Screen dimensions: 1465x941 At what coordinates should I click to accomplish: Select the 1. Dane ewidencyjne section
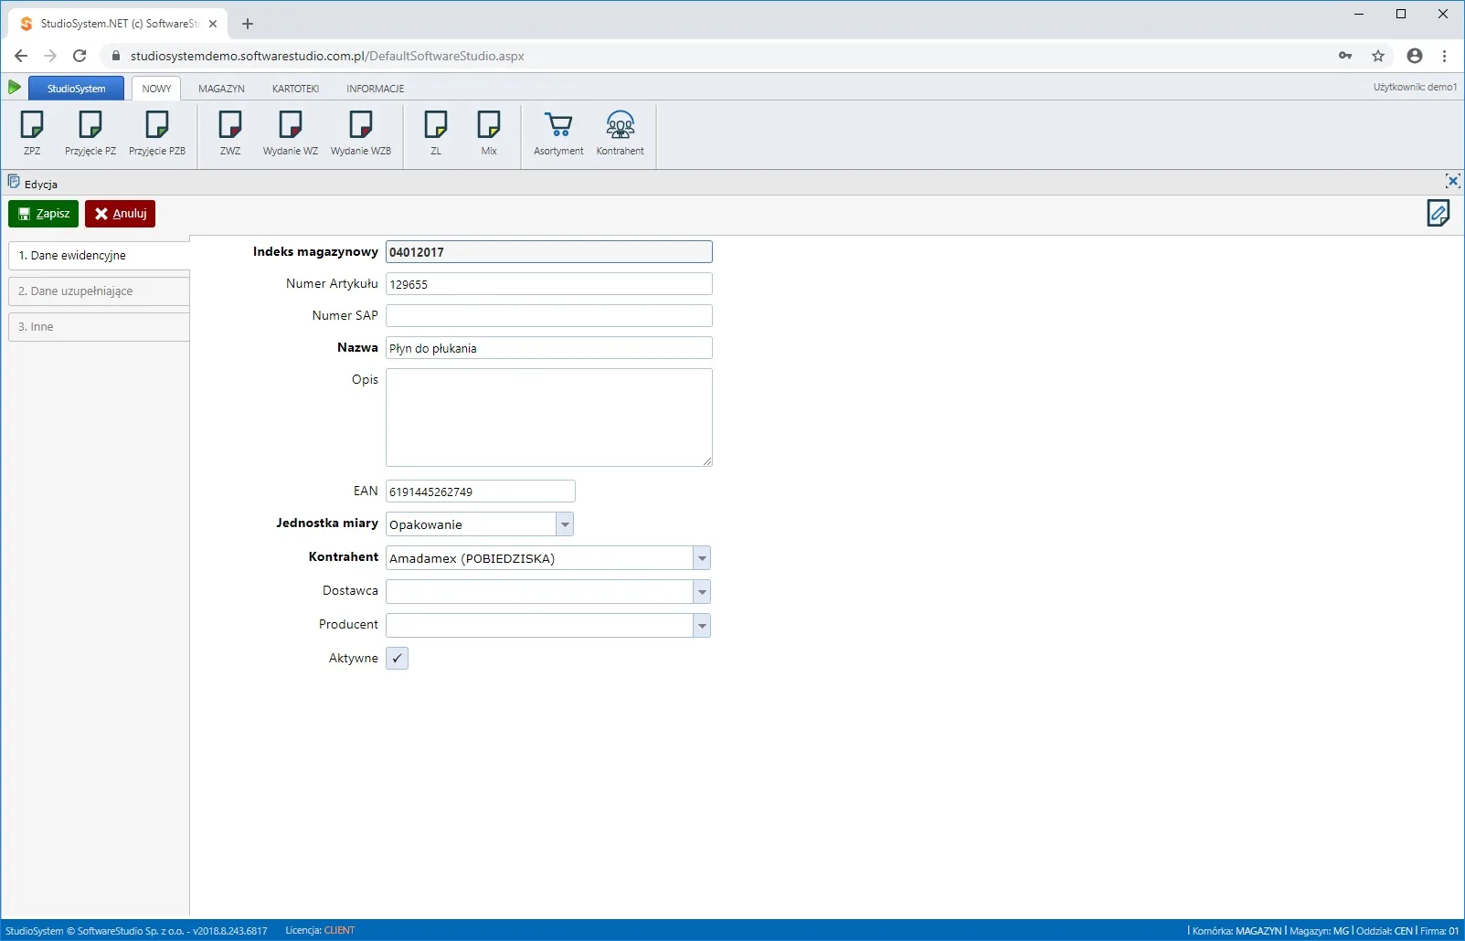click(x=99, y=255)
